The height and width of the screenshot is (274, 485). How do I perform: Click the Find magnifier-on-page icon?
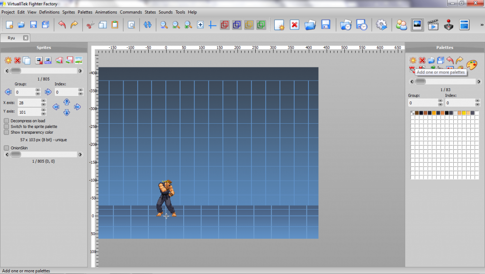coord(131,25)
